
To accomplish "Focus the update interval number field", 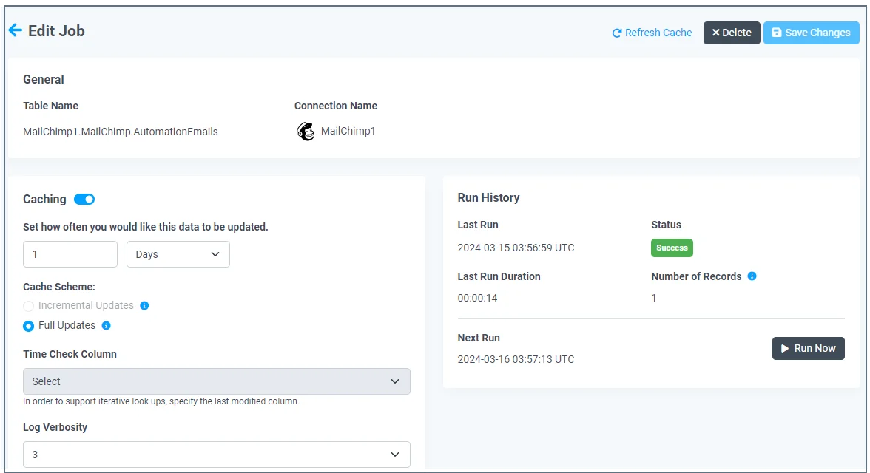I will click(x=70, y=254).
